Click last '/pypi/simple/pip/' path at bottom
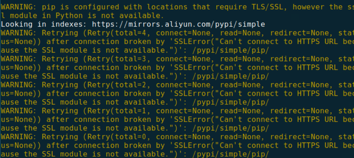Viewport: 354px width, 158px height. pyautogui.click(x=230, y=154)
